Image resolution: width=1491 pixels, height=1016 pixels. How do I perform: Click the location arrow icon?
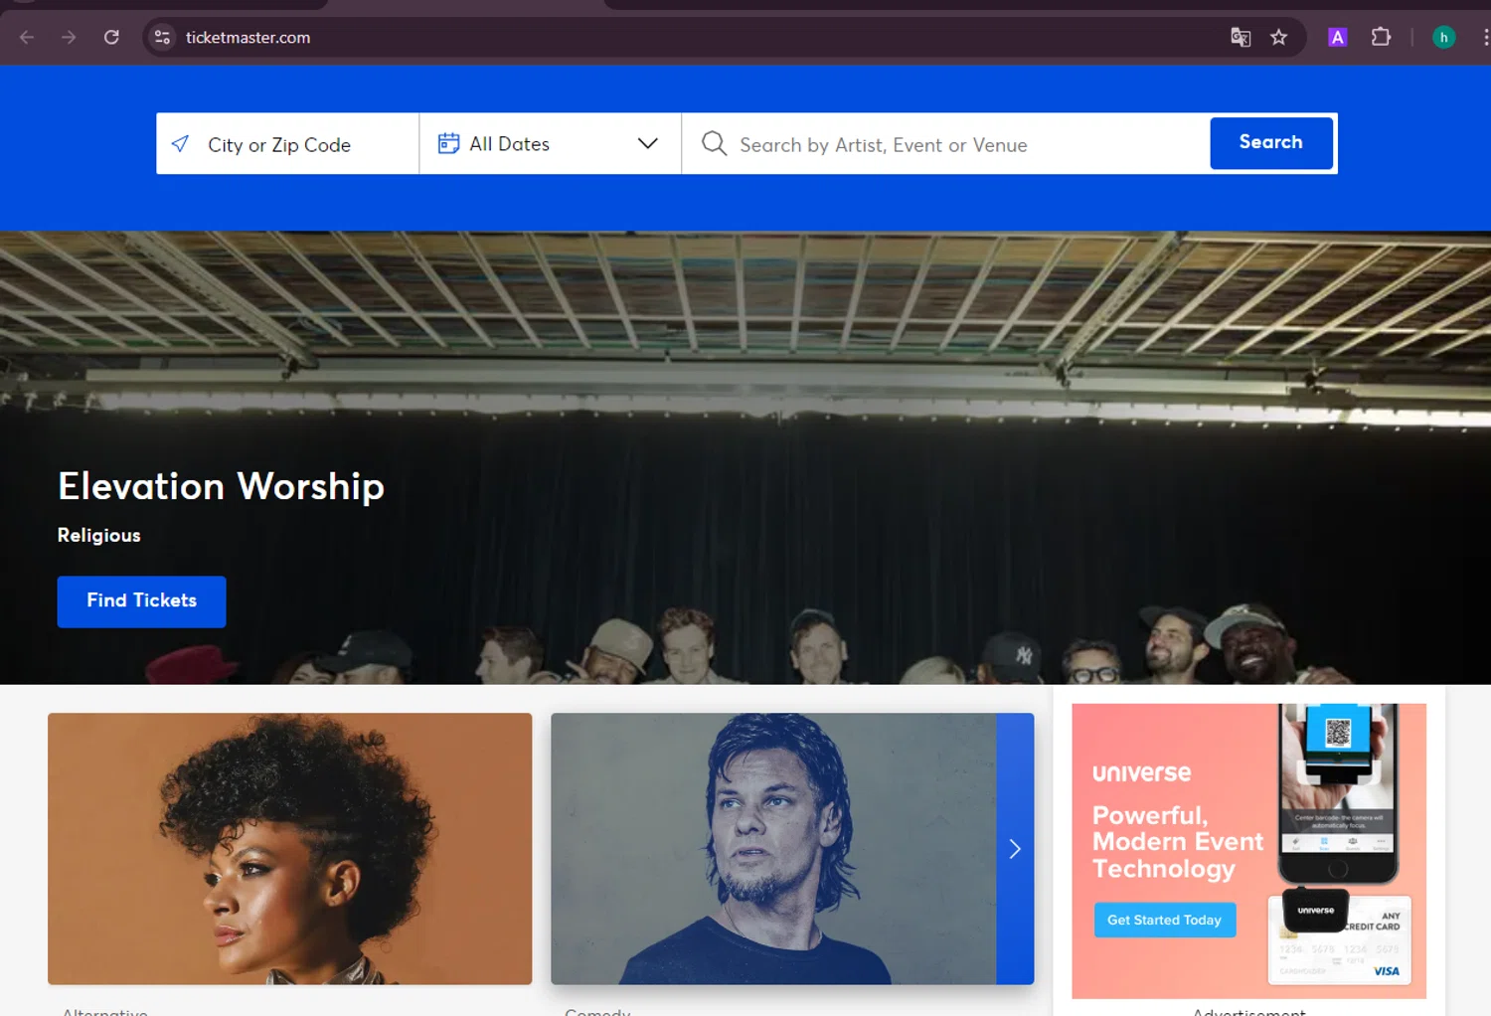(x=180, y=144)
